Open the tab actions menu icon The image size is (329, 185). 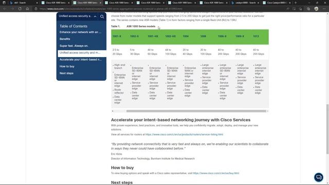(x=4, y=3)
